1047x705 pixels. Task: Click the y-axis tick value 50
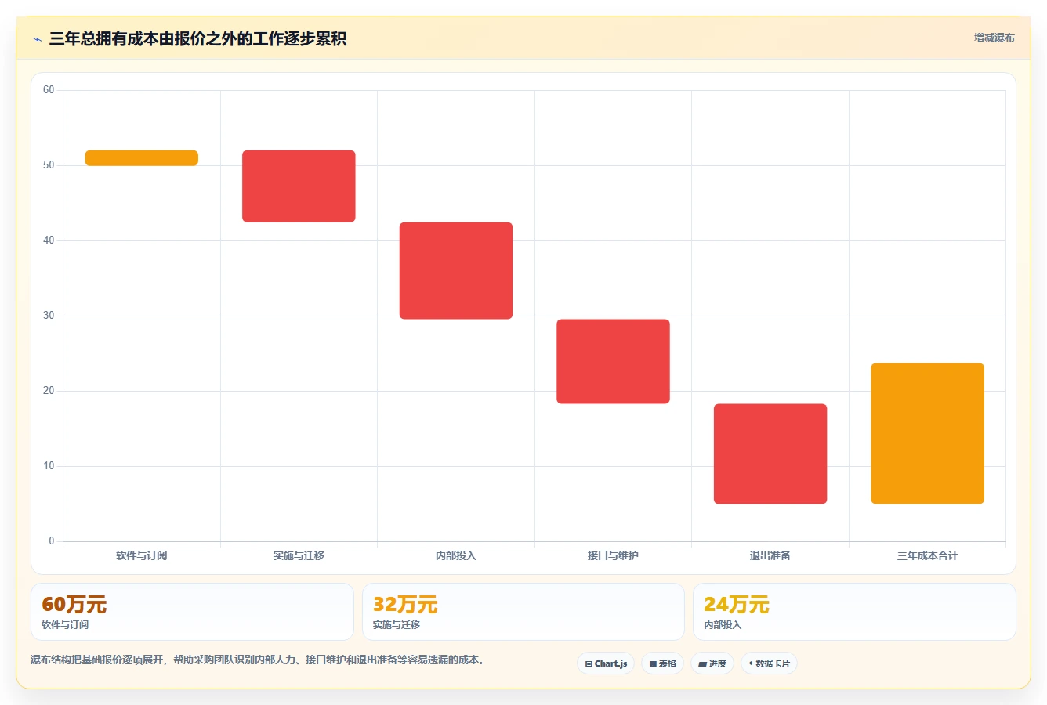pyautogui.click(x=49, y=165)
